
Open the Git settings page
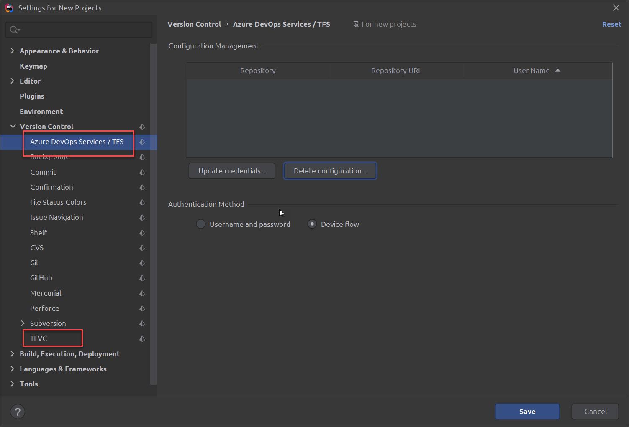pyautogui.click(x=34, y=263)
